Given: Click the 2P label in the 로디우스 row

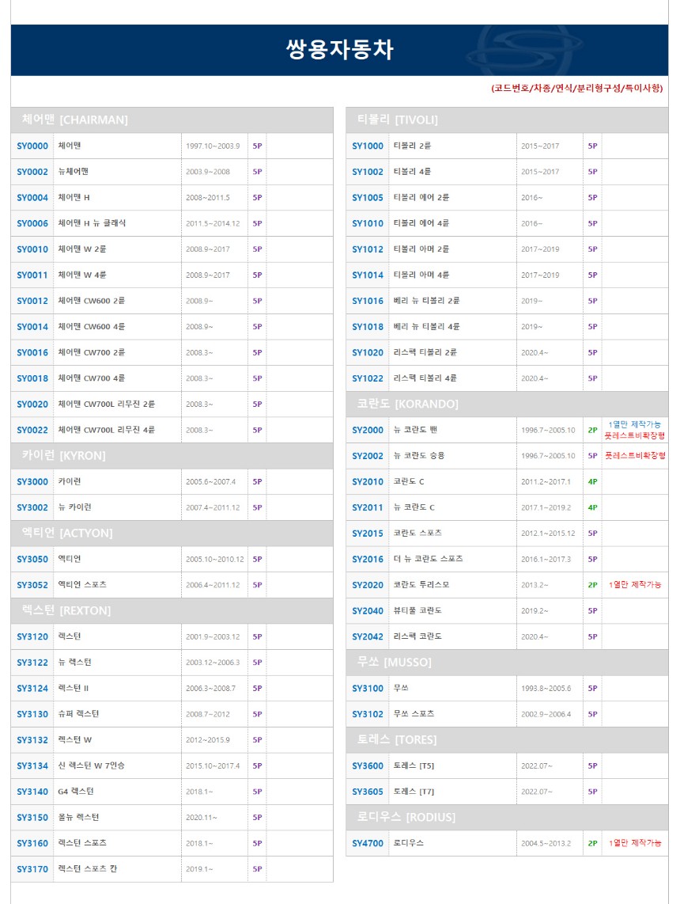Looking at the screenshot, I should click(592, 844).
